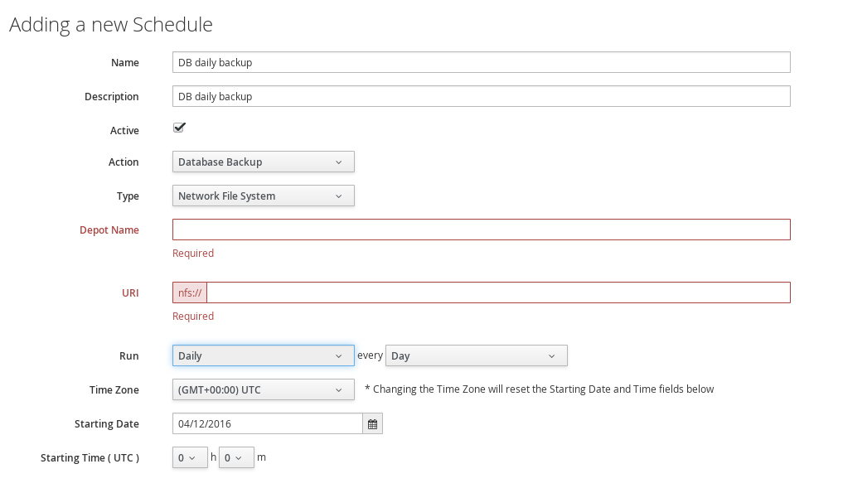Expand the Time Zone dropdown (GMT+00:00) UTC
This screenshot has width=843, height=493.
pos(264,389)
